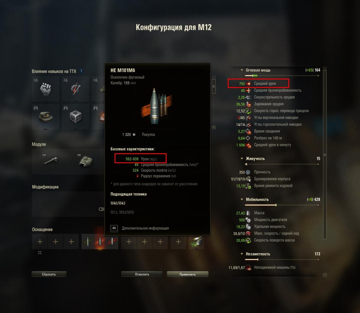
Task: Open the tier VII gun module
Action: click(x=50, y=162)
